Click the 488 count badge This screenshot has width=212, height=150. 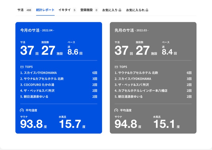pos(29,10)
